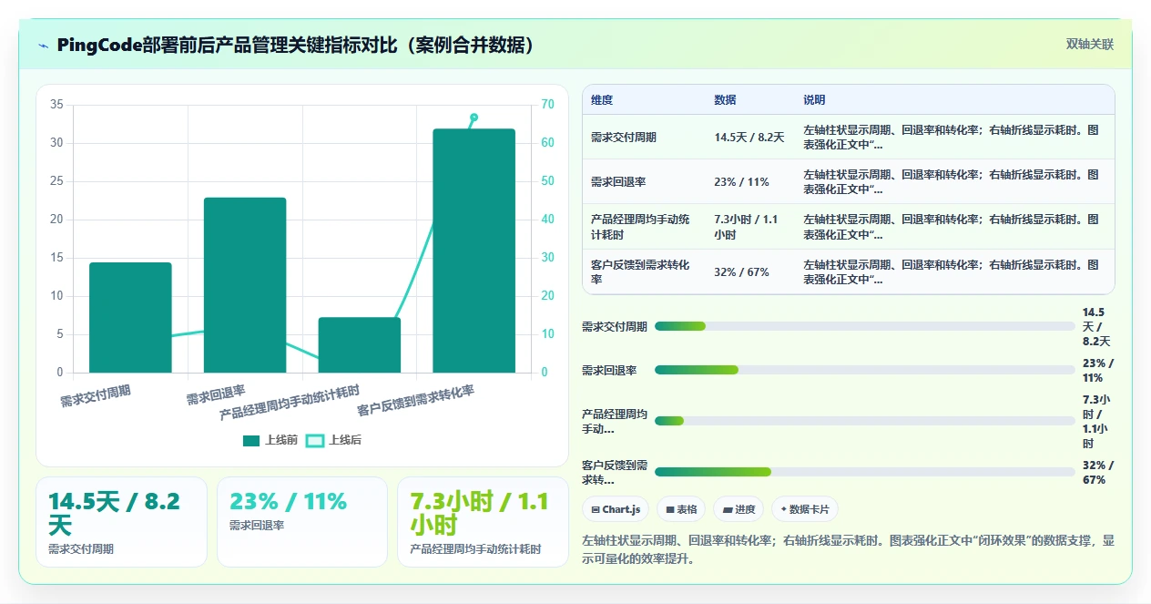Click x-axis label 客户反馈到需求转化率 under chart

[416, 401]
